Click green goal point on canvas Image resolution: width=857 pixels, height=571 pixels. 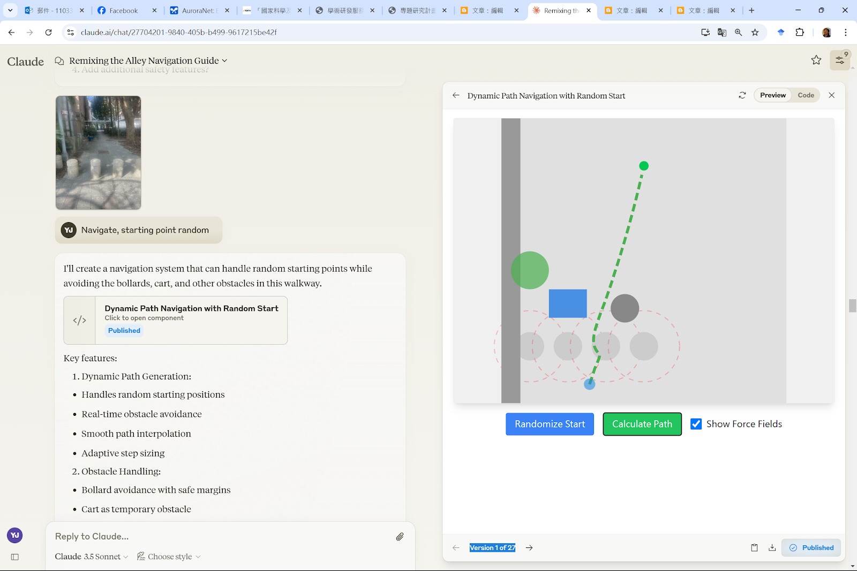point(644,166)
